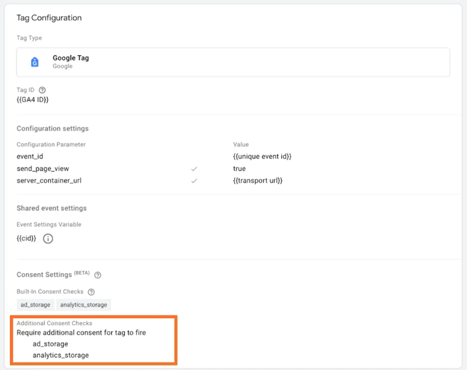Screen dimensions: 467x370
Task: Select the event_id parameter name
Action: click(x=30, y=156)
